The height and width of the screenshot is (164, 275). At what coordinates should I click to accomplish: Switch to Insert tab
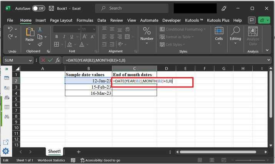pyautogui.click(x=40, y=20)
